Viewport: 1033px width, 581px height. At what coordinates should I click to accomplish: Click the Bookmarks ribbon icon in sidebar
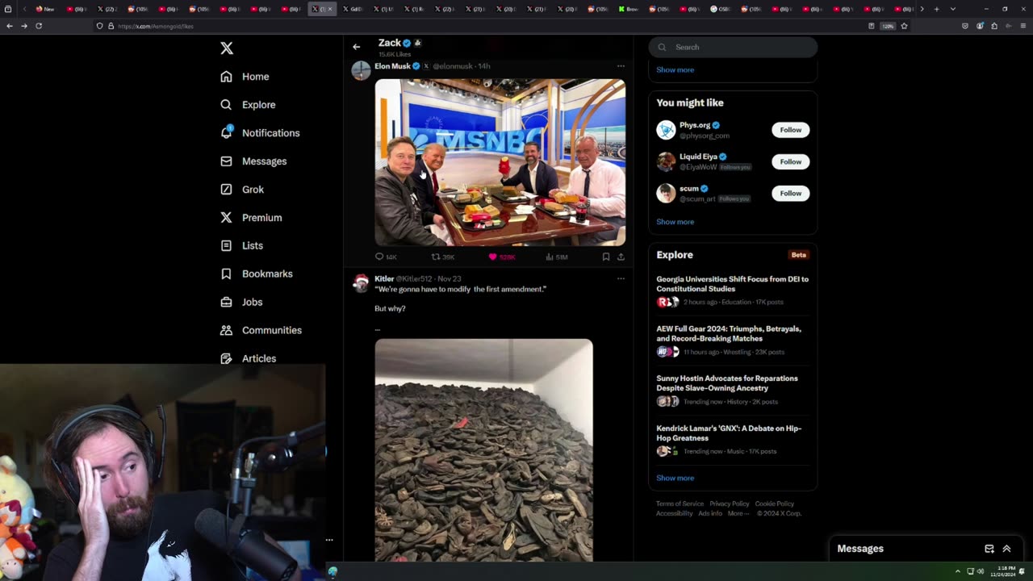coord(226,274)
